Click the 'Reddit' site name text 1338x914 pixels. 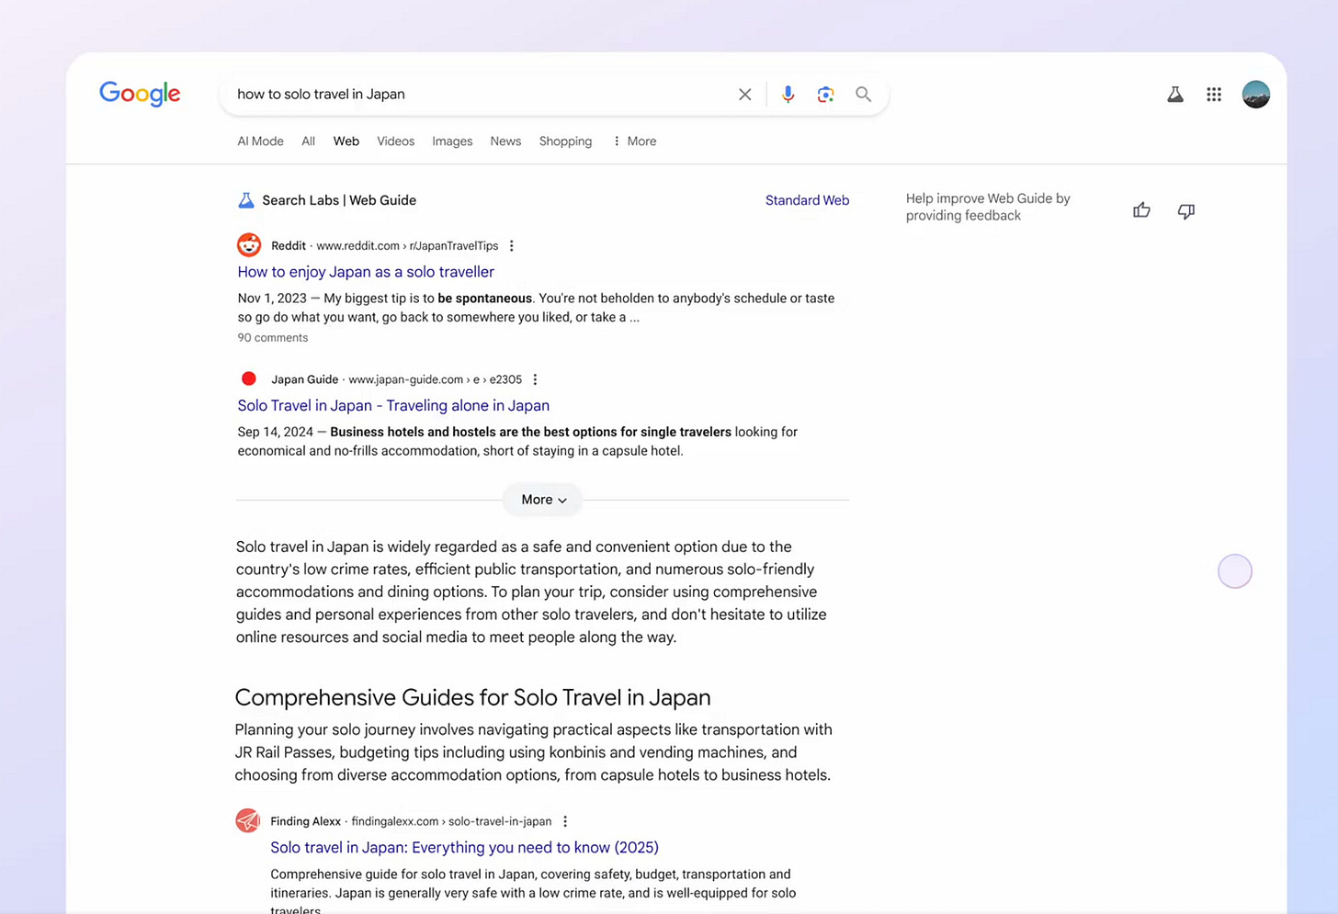(289, 246)
